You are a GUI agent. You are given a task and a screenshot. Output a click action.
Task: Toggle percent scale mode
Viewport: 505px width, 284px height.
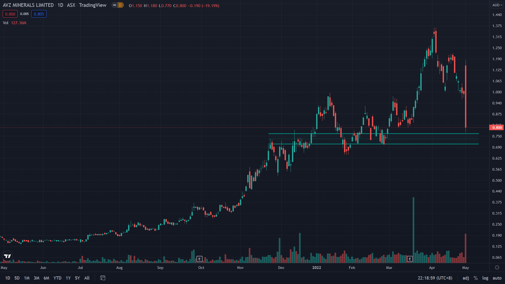(x=476, y=278)
